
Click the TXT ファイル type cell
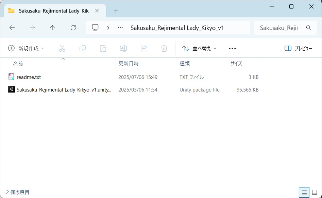click(x=191, y=77)
